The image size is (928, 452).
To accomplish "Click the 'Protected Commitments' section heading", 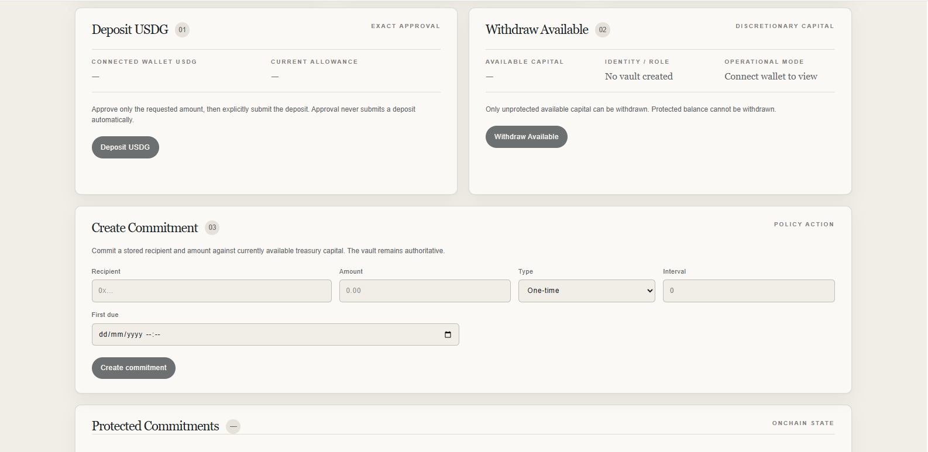I will 156,426.
